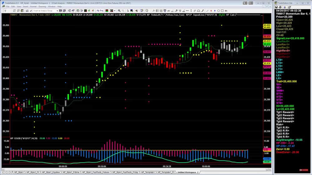Open the Window menu

click(51, 7)
